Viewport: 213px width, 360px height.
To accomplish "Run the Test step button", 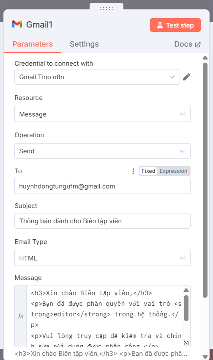I will click(175, 25).
